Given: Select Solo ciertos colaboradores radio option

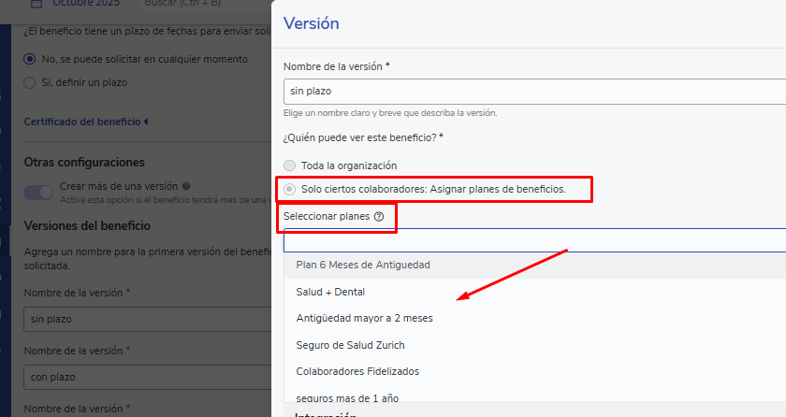Looking at the screenshot, I should 289,189.
